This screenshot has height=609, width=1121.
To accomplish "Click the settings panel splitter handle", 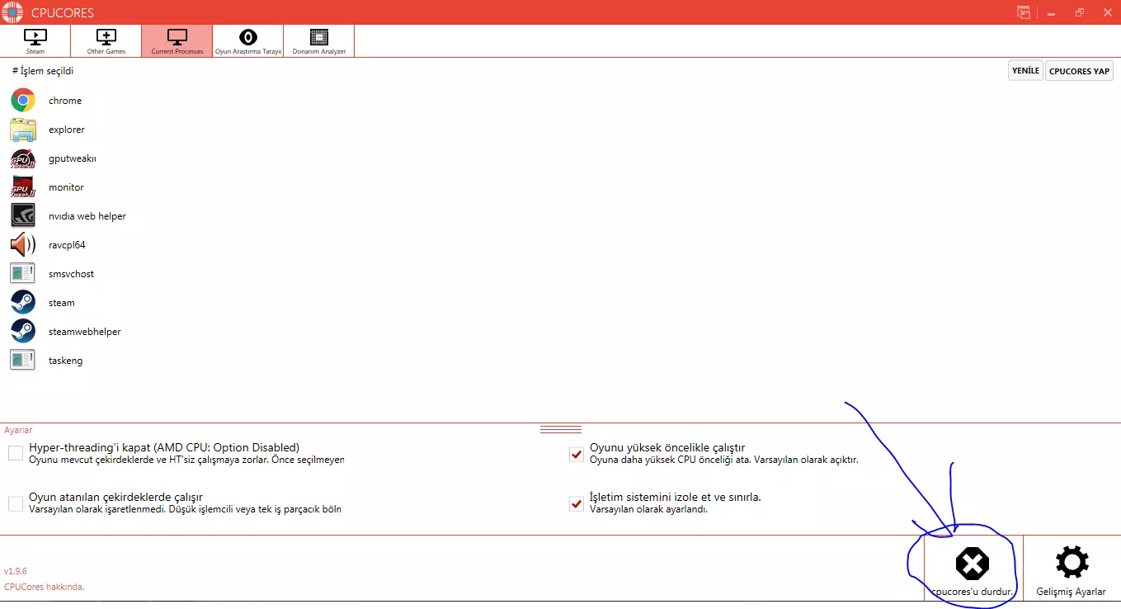I will tap(561, 429).
